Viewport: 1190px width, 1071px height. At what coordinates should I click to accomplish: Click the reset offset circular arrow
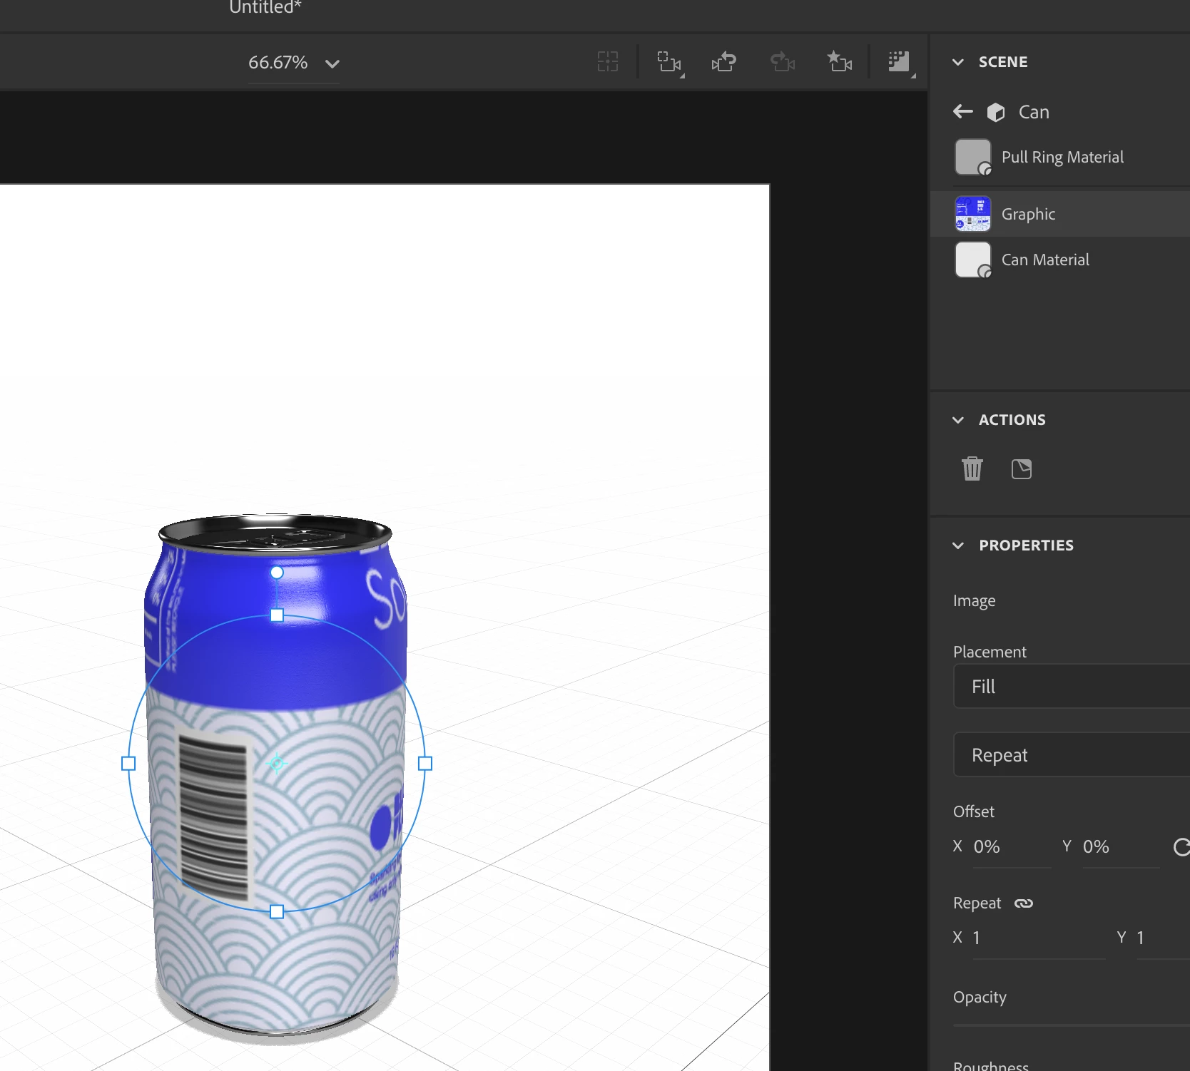point(1181,846)
